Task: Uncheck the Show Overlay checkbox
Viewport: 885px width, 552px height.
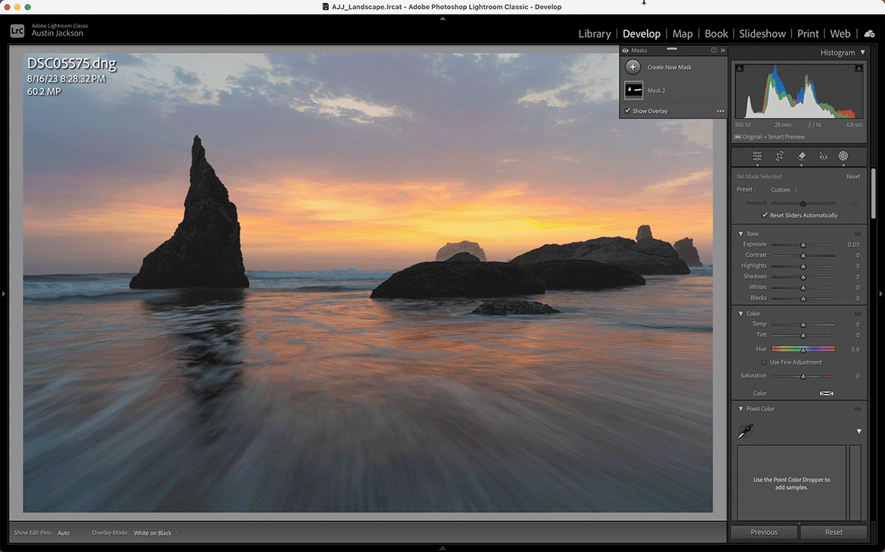Action: [x=627, y=111]
